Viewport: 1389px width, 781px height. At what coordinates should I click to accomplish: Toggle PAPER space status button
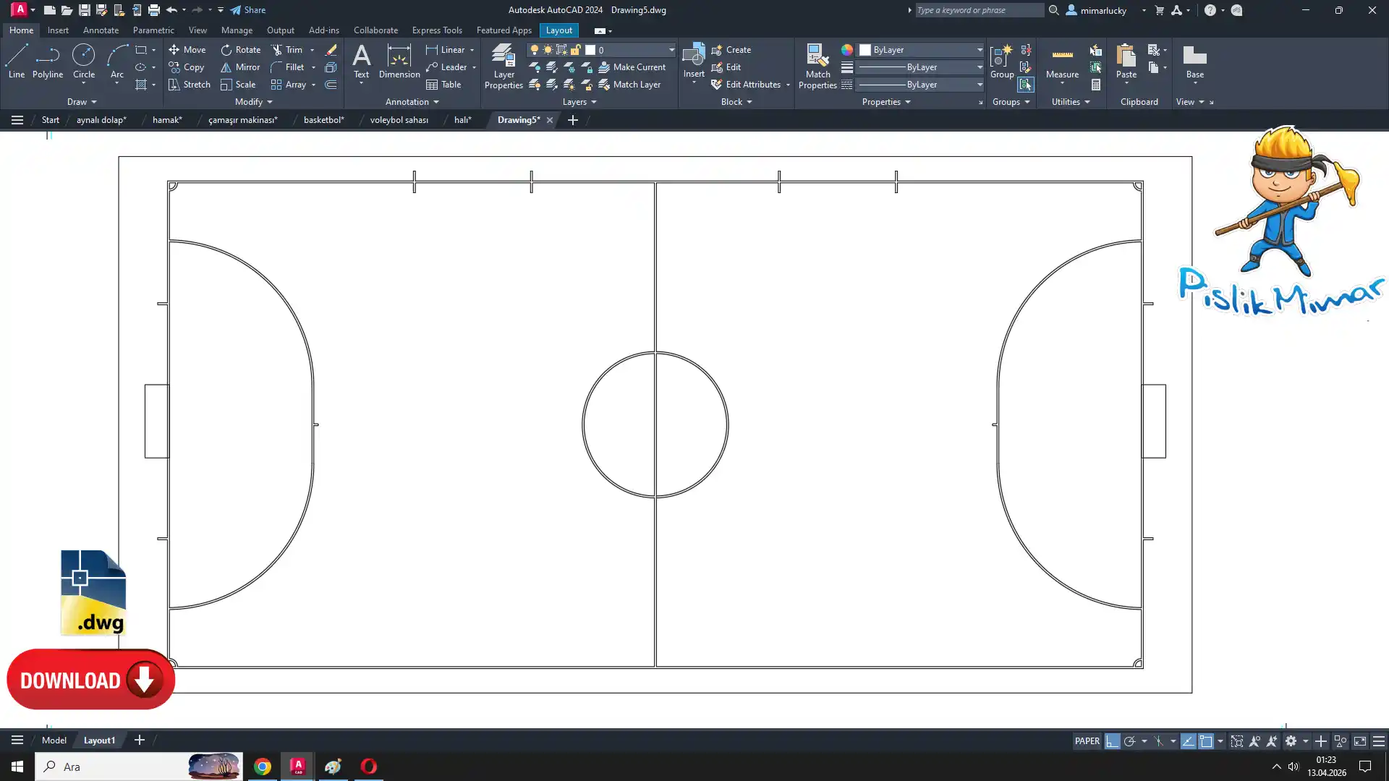coord(1087,741)
